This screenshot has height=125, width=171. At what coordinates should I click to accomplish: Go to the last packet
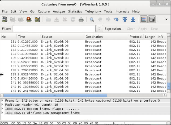tap(133, 19)
